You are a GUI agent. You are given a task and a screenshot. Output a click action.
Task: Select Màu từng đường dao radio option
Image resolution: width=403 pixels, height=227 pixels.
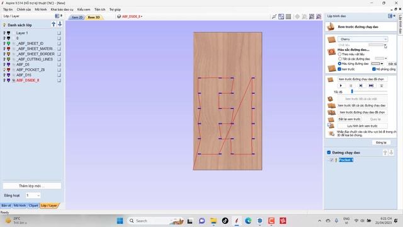[339, 64]
